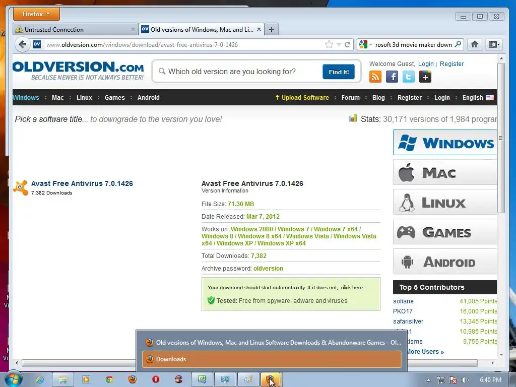Click the search magnifier in Firefox search bar
Viewport: 516px width, 387px height.
coord(458,44)
